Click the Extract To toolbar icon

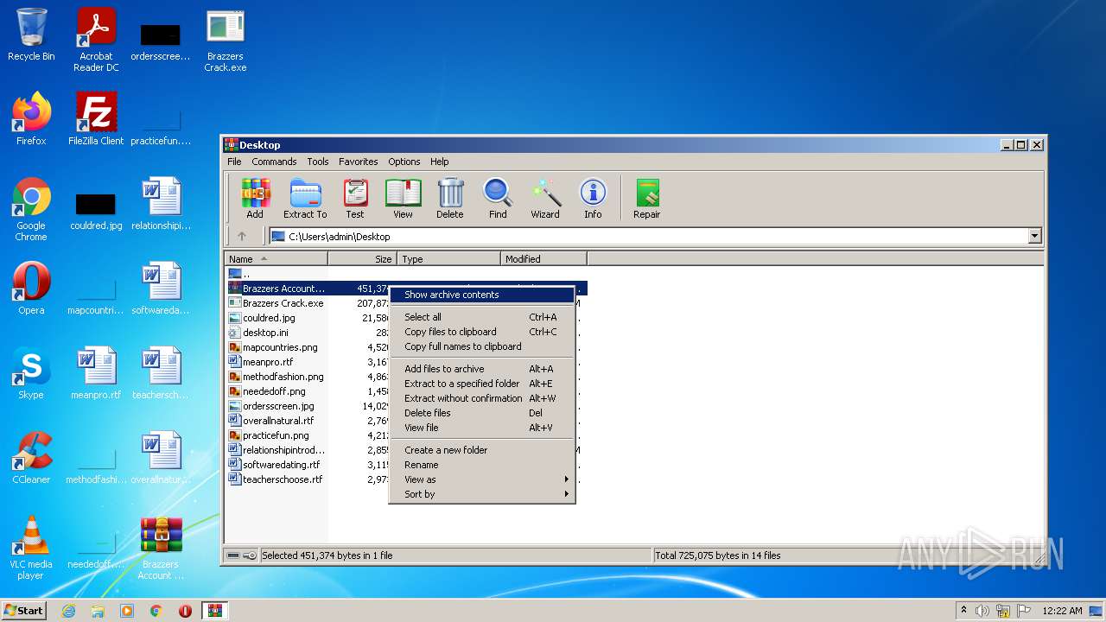(305, 199)
